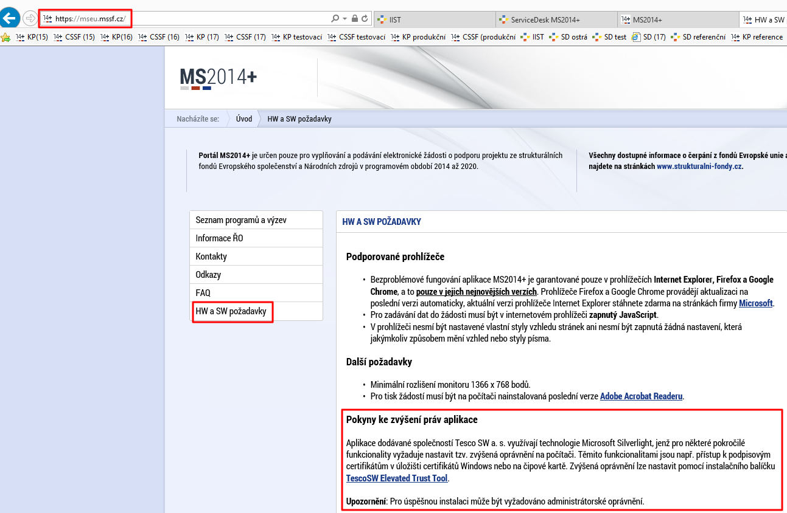This screenshot has width=787, height=513.
Task: Open the KP (17) bookmark
Action: click(203, 37)
